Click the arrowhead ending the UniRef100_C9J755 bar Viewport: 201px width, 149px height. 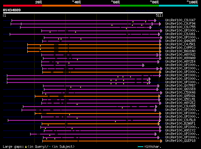pos(151,27)
